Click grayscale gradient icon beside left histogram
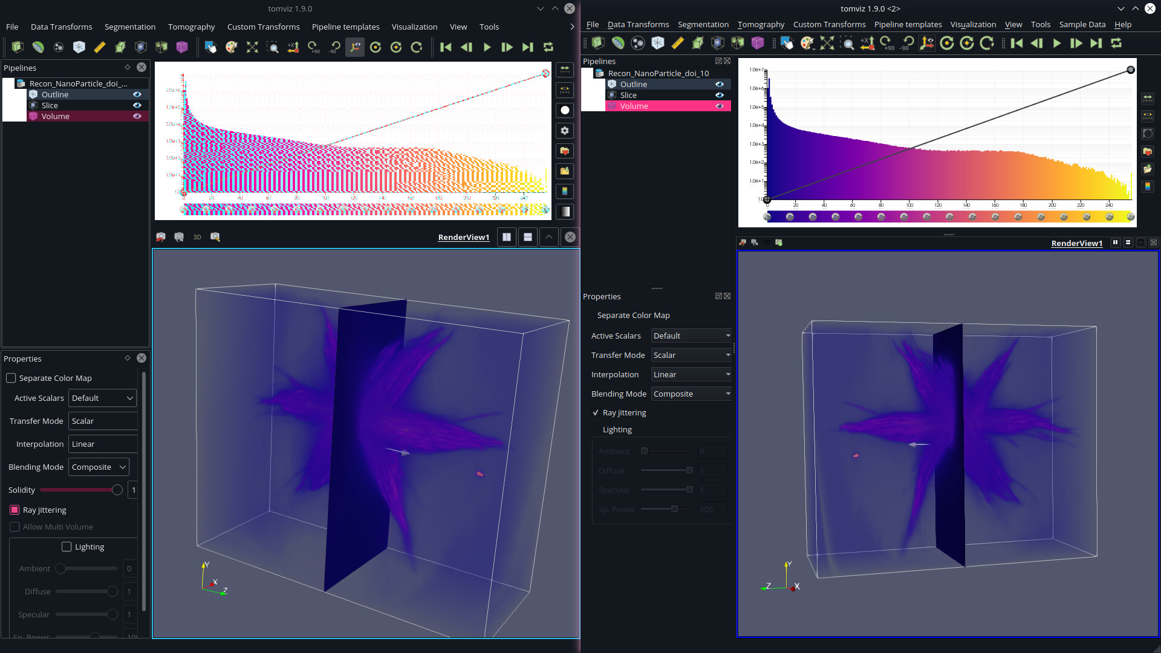The height and width of the screenshot is (653, 1161). coord(565,212)
